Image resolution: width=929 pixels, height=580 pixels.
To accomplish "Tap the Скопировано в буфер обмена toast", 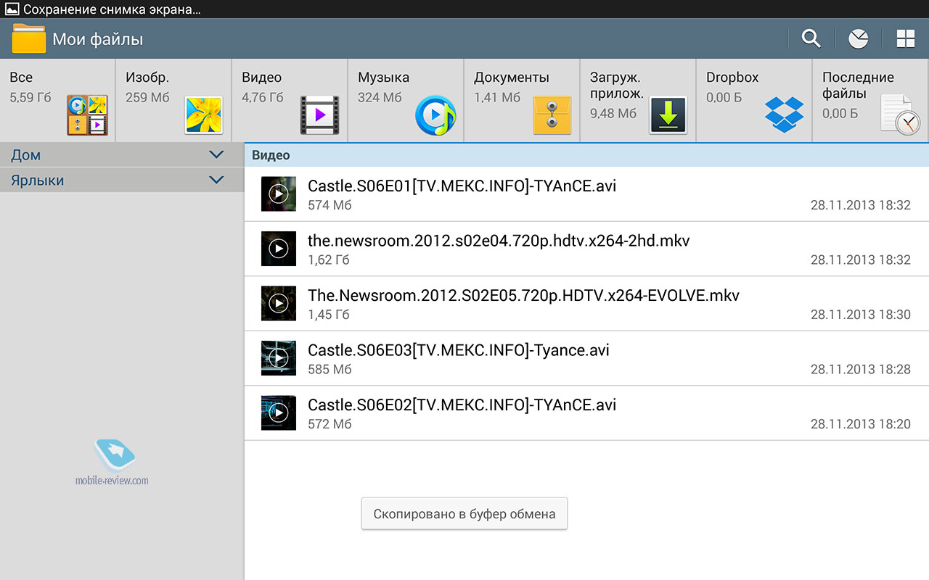I will (464, 514).
